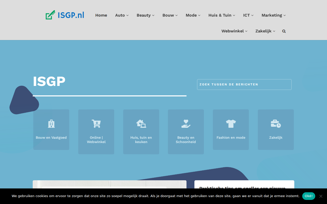Expand the Marketing dropdown chevron
This screenshot has height=204, width=327.
[x=285, y=15]
